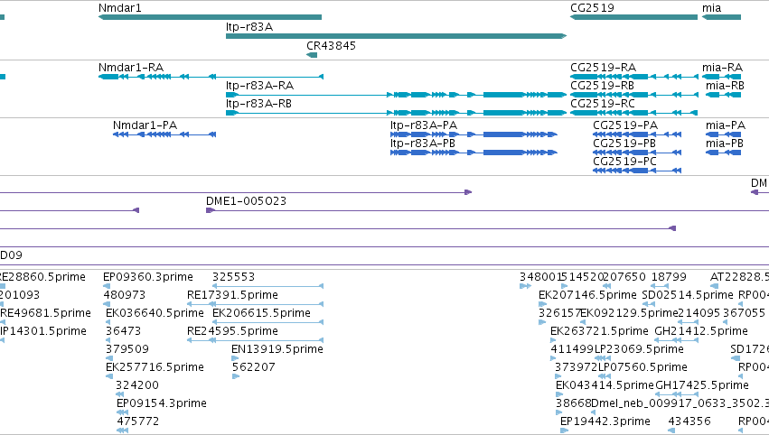Select the EP19442.3prime feature label
Viewport: 769px width, 435px height.
(x=605, y=421)
